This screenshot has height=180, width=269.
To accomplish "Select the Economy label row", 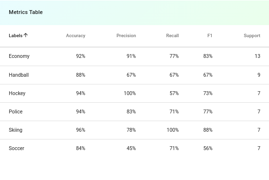I will tap(134, 56).
